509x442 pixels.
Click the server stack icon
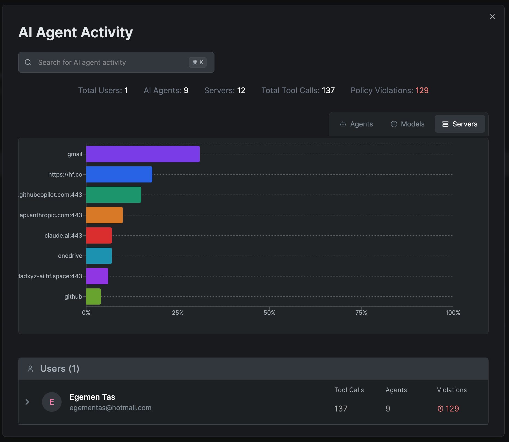click(x=445, y=124)
